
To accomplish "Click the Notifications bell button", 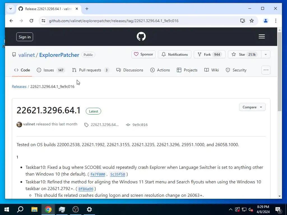I will [174, 54].
